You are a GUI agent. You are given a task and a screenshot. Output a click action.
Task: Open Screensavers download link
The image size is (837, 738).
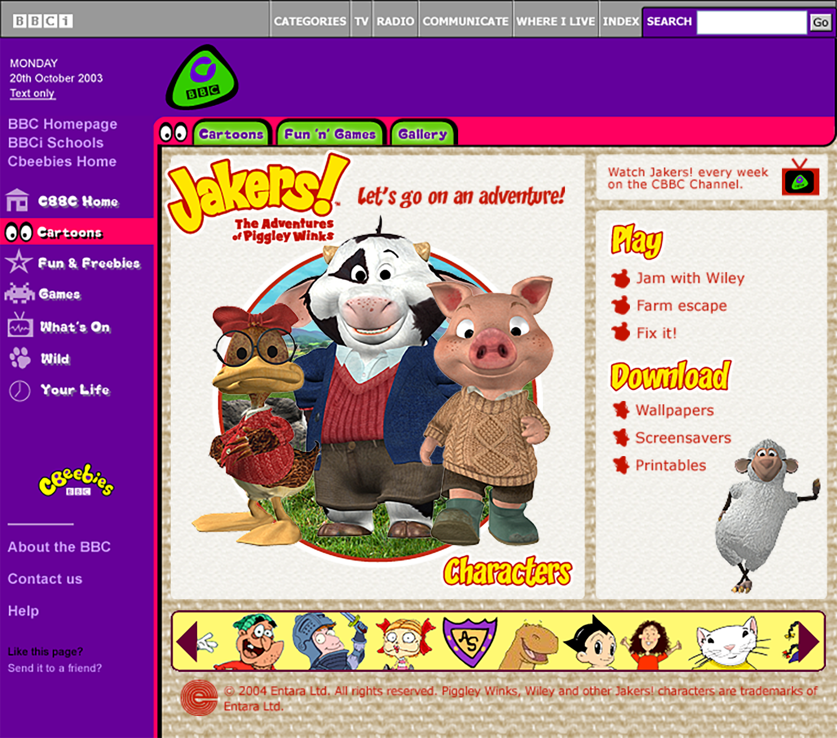[x=683, y=438]
